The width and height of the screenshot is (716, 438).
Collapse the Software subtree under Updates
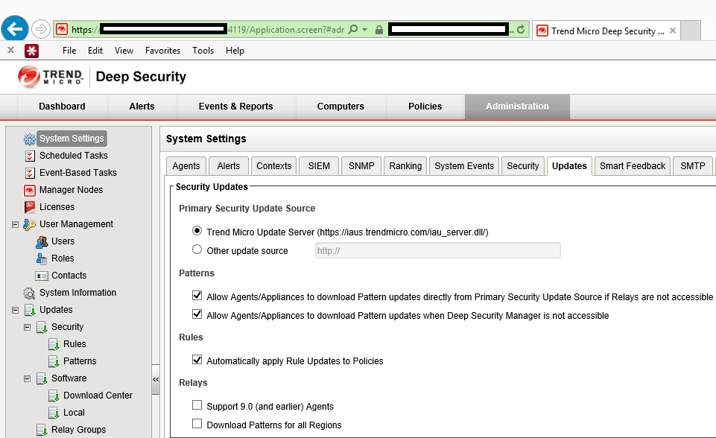pyautogui.click(x=27, y=378)
